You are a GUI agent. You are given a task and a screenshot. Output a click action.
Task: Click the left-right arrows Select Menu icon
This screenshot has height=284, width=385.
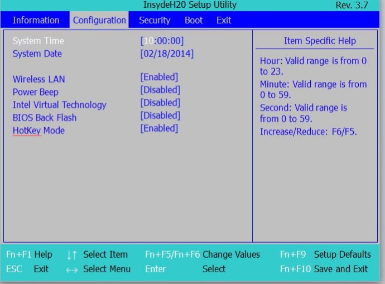tap(72, 269)
